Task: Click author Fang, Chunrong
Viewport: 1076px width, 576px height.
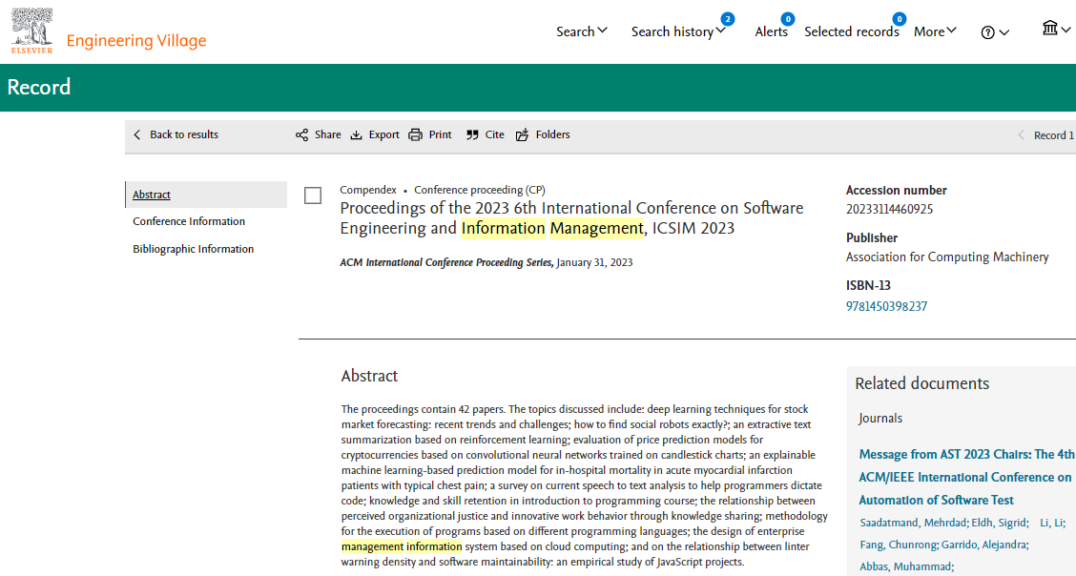Action: tap(899, 545)
